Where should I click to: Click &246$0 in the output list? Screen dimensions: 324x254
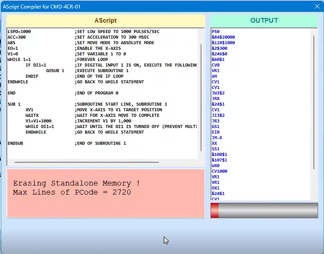point(219,54)
